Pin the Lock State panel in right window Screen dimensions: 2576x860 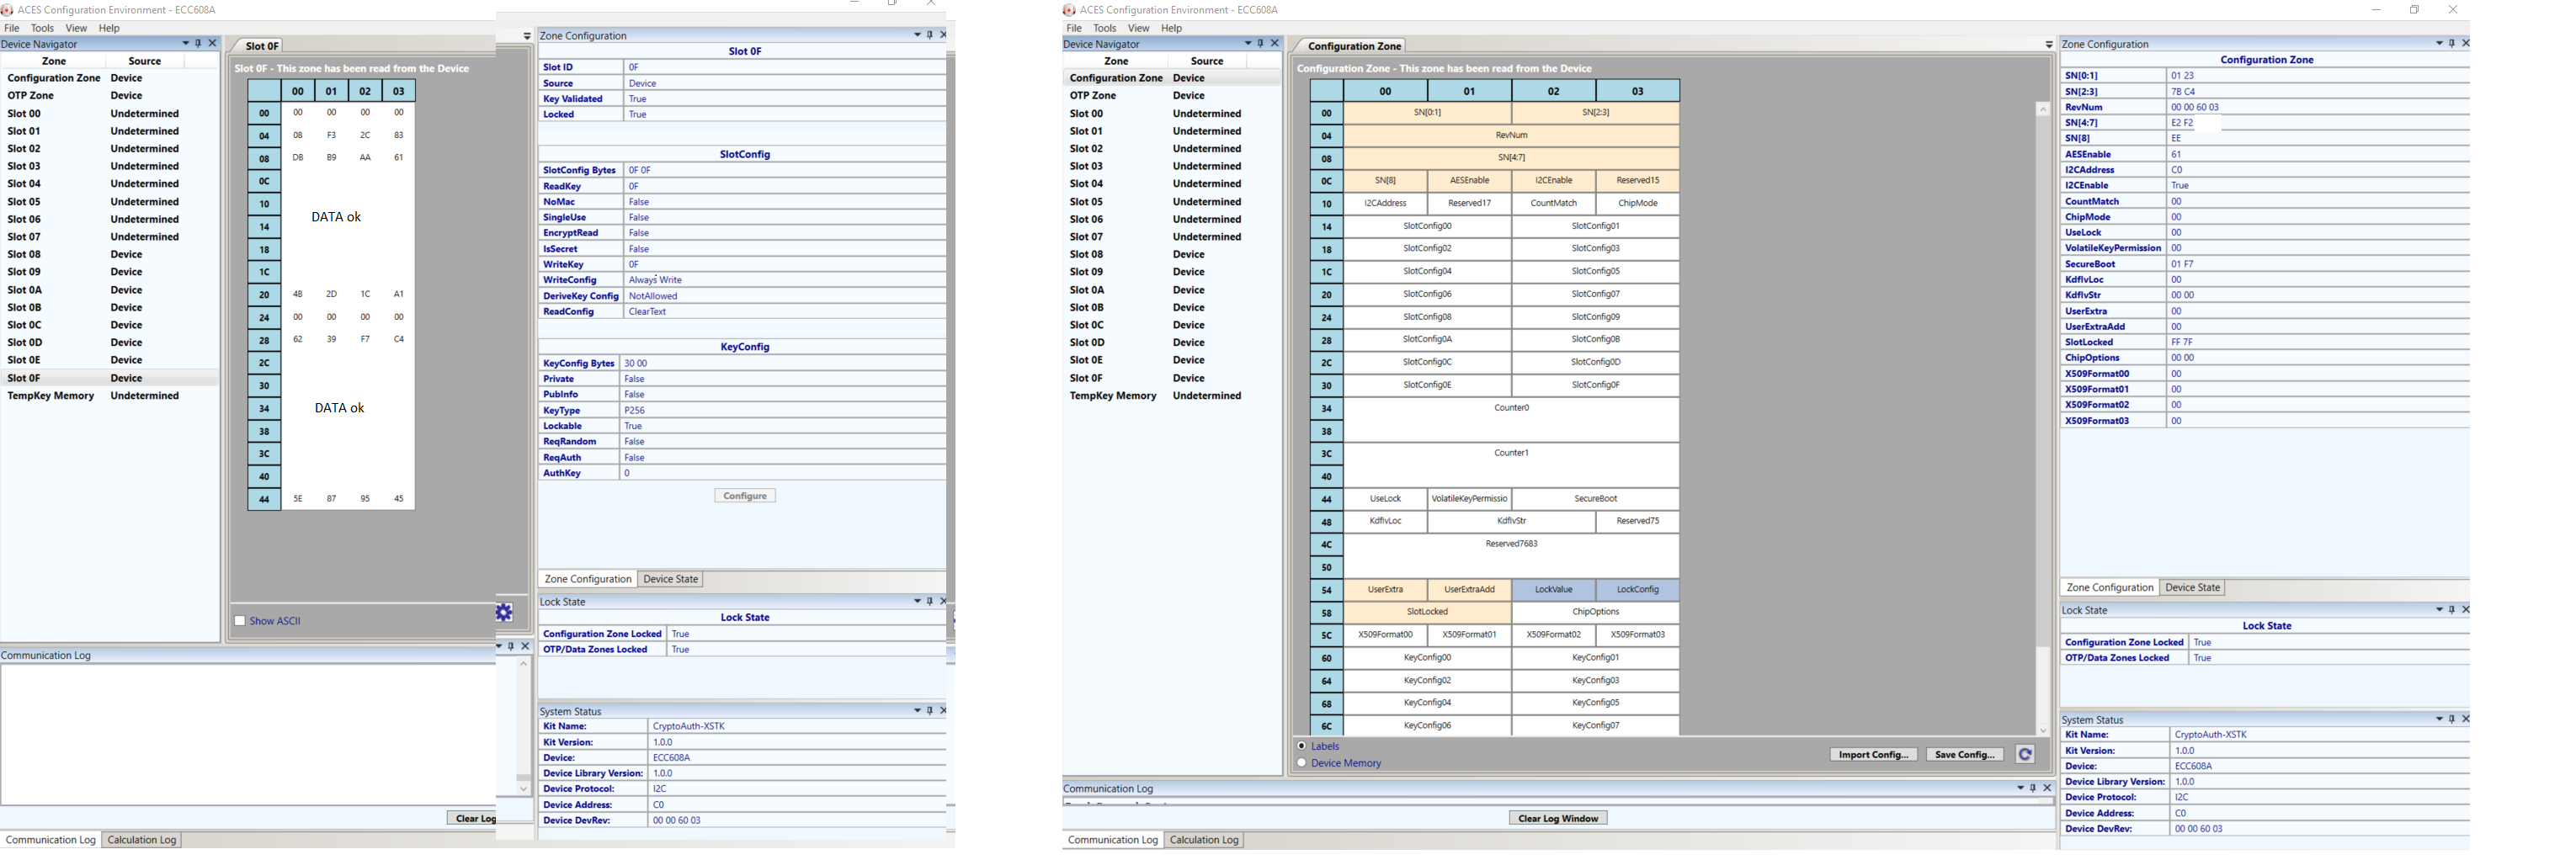[x=2451, y=610]
